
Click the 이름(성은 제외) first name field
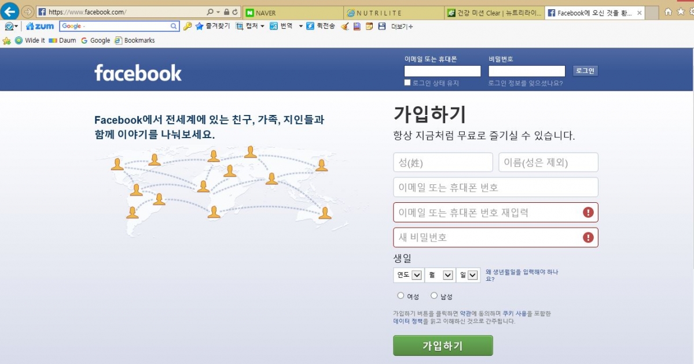(x=548, y=162)
